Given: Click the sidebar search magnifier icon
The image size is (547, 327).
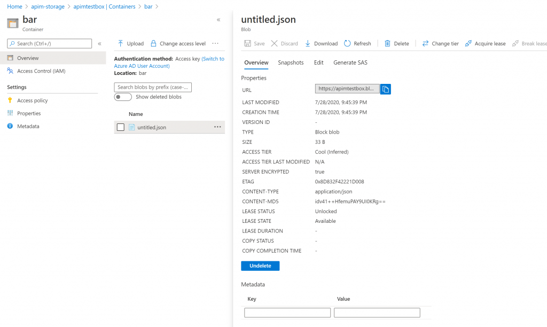Looking at the screenshot, I should click(12, 43).
